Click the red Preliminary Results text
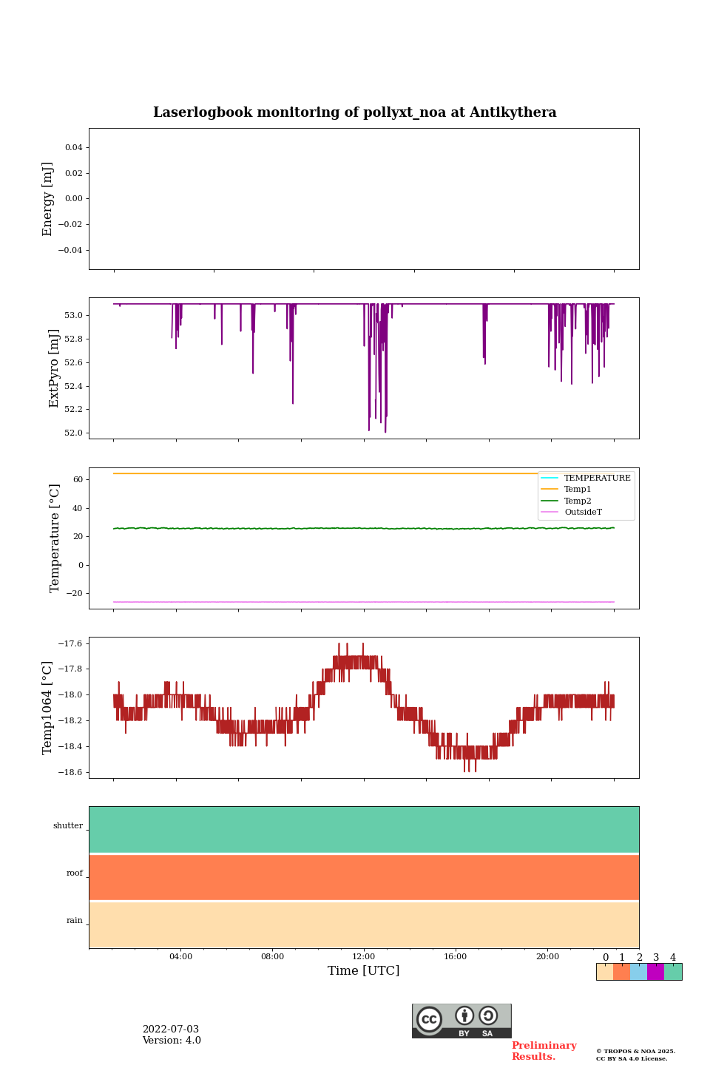This screenshot has width=710, height=1065. coord(544,1051)
